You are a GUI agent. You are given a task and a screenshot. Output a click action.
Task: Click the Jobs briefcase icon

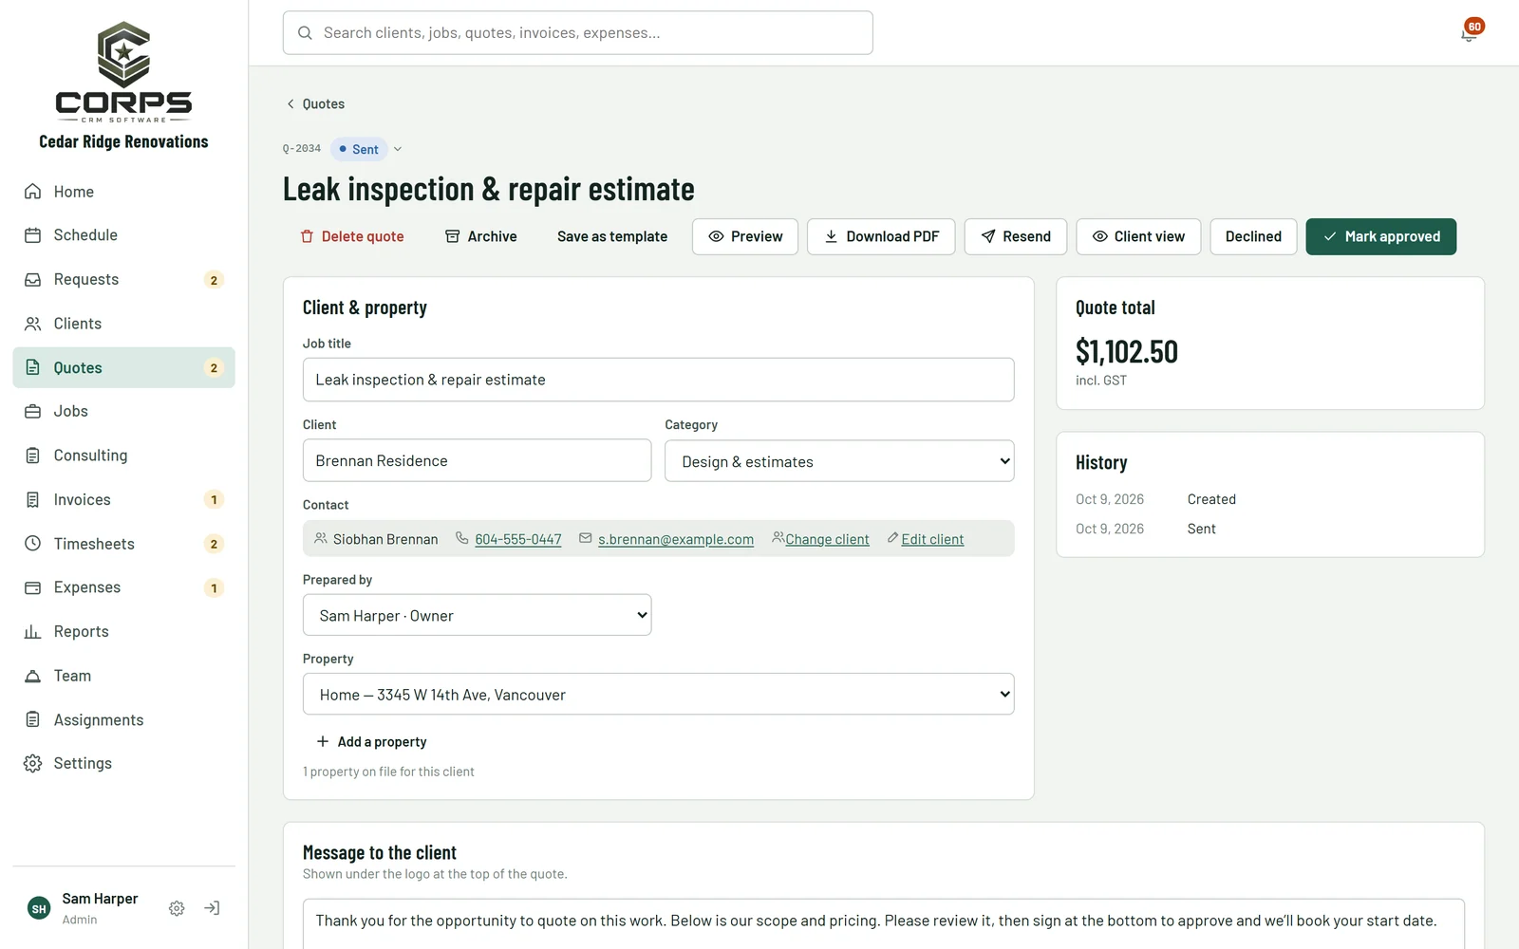33,411
